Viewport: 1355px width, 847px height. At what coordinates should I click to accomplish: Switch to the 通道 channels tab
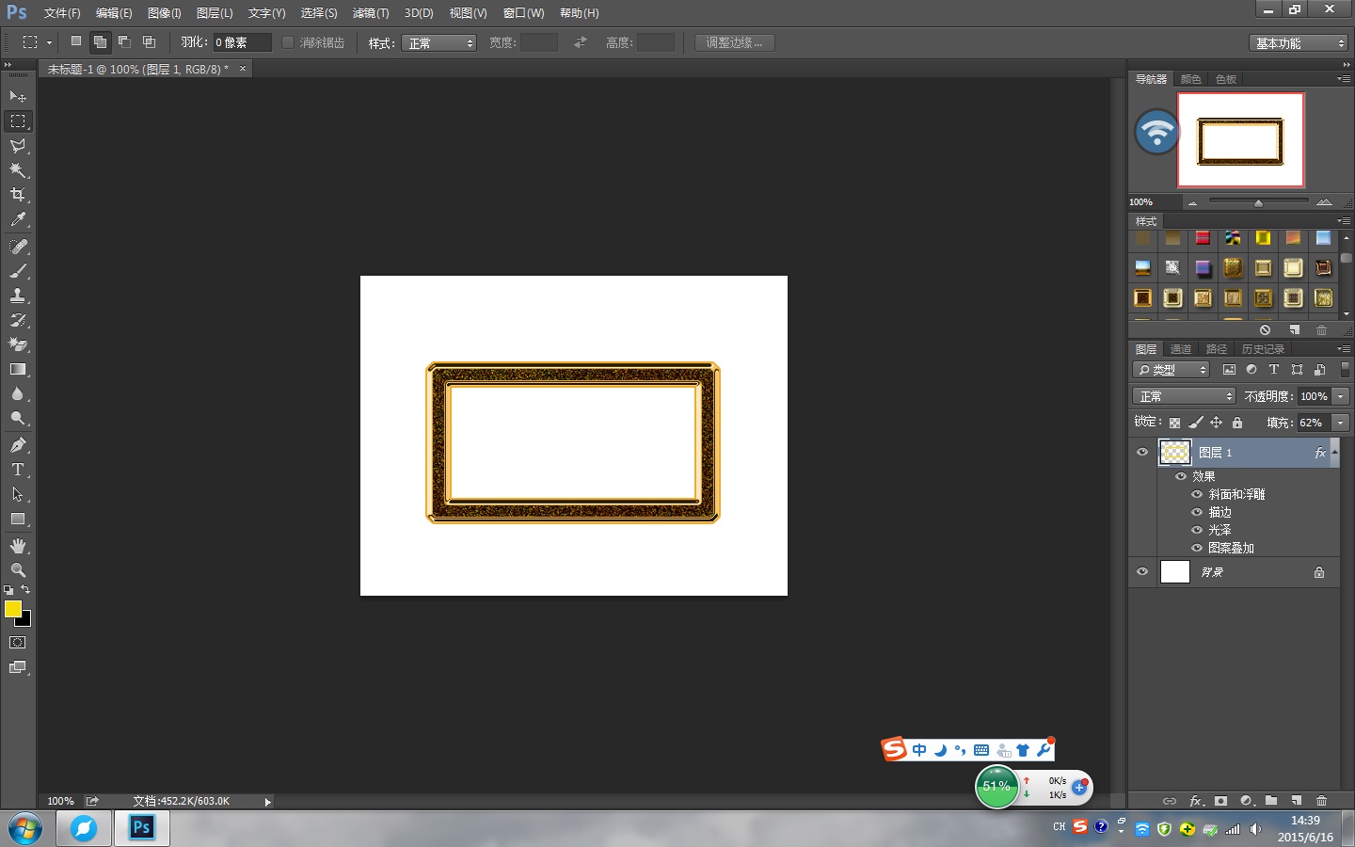(x=1181, y=349)
